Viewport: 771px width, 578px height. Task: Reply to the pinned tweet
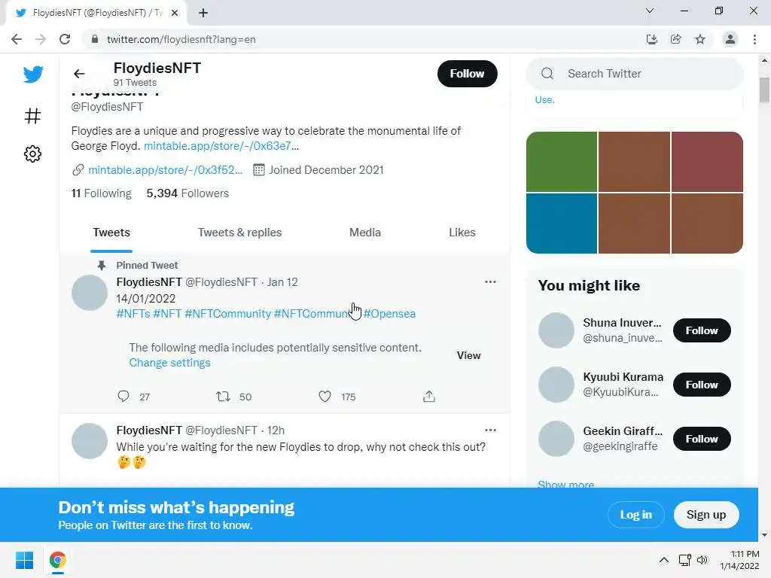(x=123, y=396)
